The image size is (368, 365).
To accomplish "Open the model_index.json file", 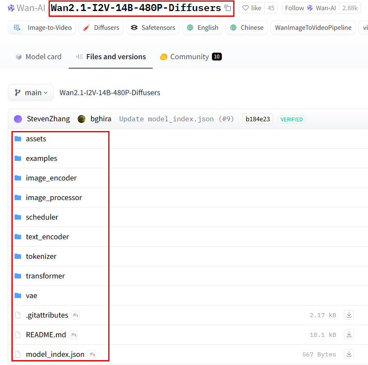I will [x=55, y=354].
